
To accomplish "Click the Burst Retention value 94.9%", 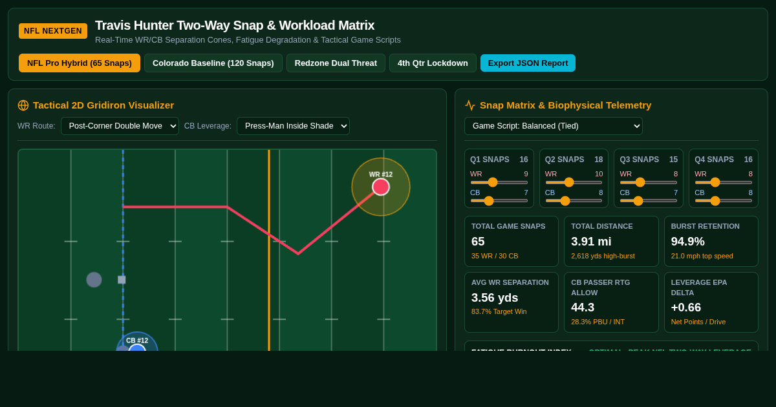I will point(688,242).
